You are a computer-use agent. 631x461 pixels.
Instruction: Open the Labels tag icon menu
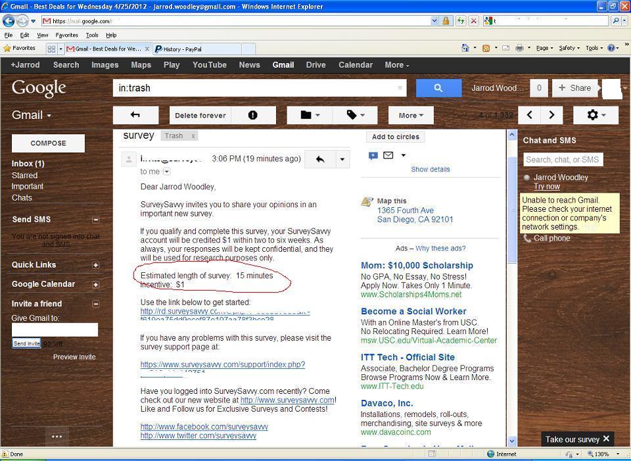pyautogui.click(x=355, y=115)
